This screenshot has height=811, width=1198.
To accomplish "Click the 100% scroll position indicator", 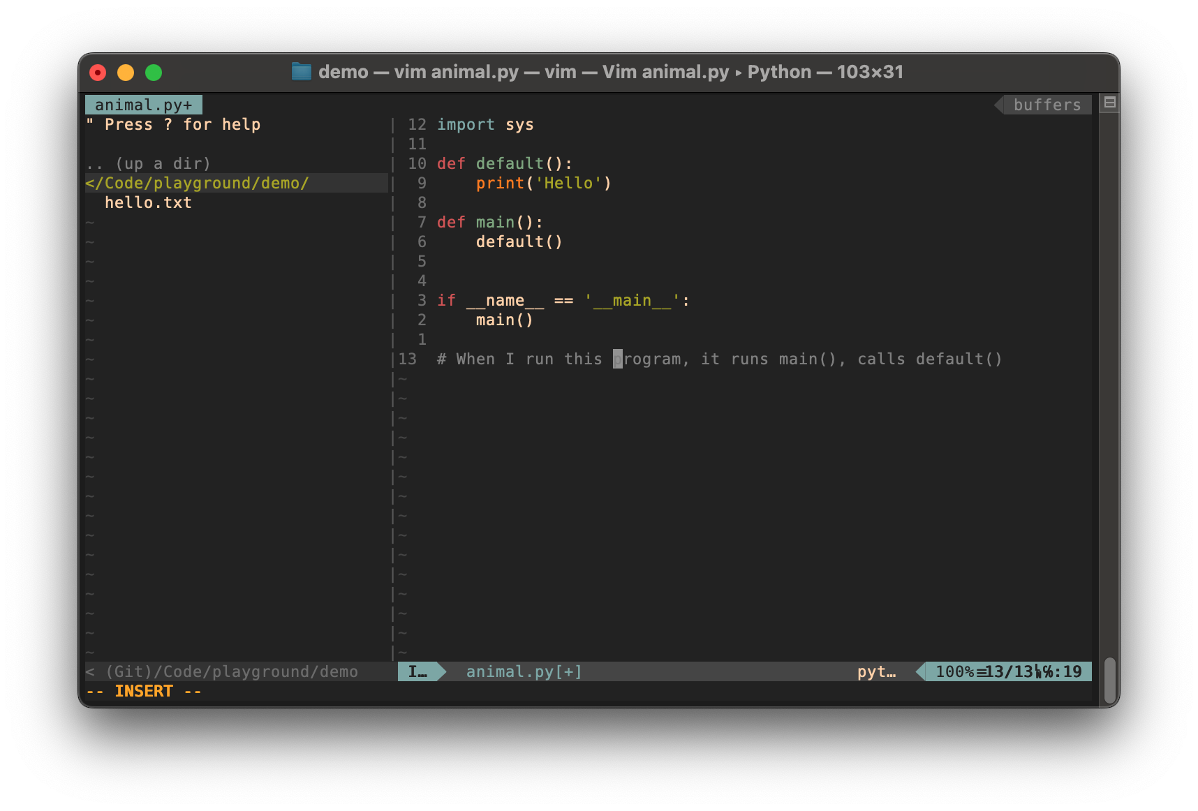I will [x=956, y=671].
